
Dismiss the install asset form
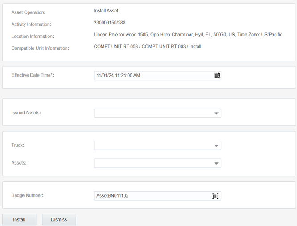click(x=59, y=219)
